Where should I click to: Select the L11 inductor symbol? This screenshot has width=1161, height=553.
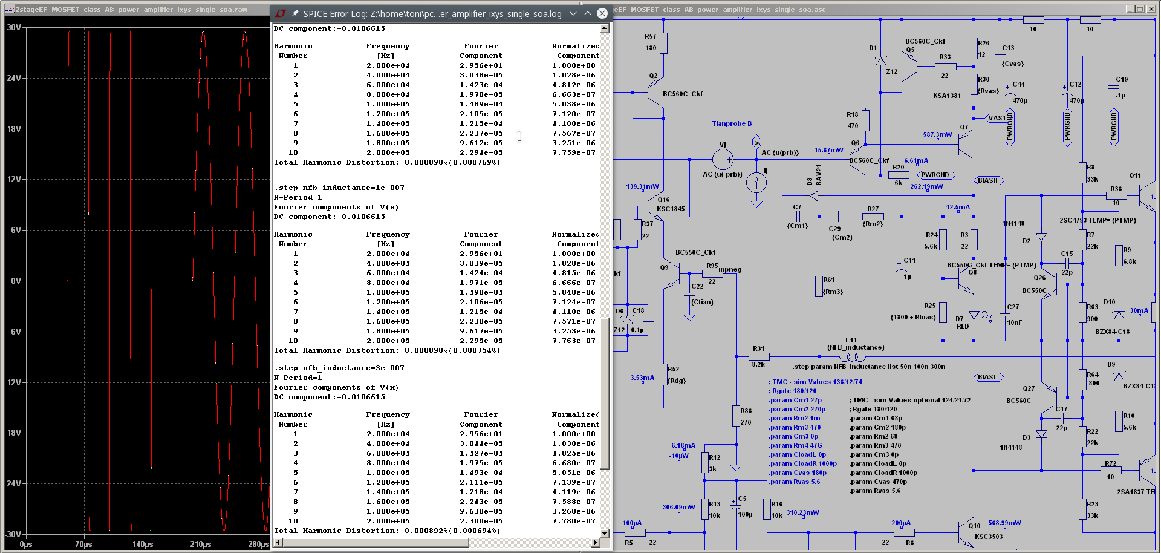[x=853, y=357]
